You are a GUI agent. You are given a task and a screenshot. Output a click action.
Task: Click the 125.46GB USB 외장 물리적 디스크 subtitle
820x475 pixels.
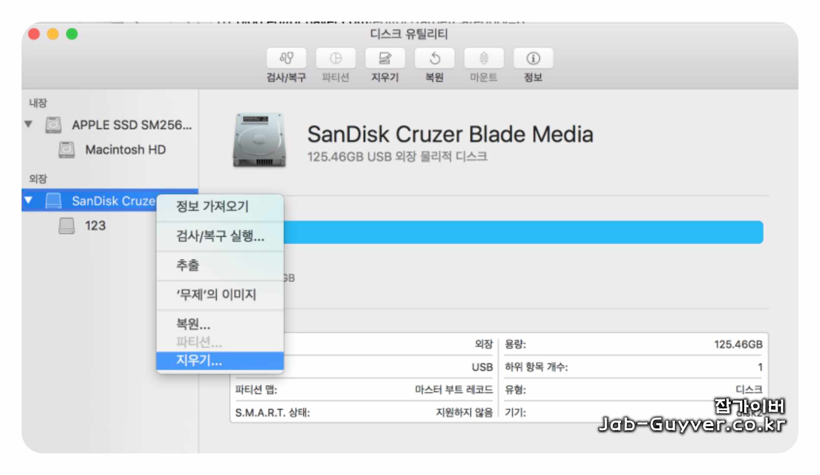click(x=397, y=156)
